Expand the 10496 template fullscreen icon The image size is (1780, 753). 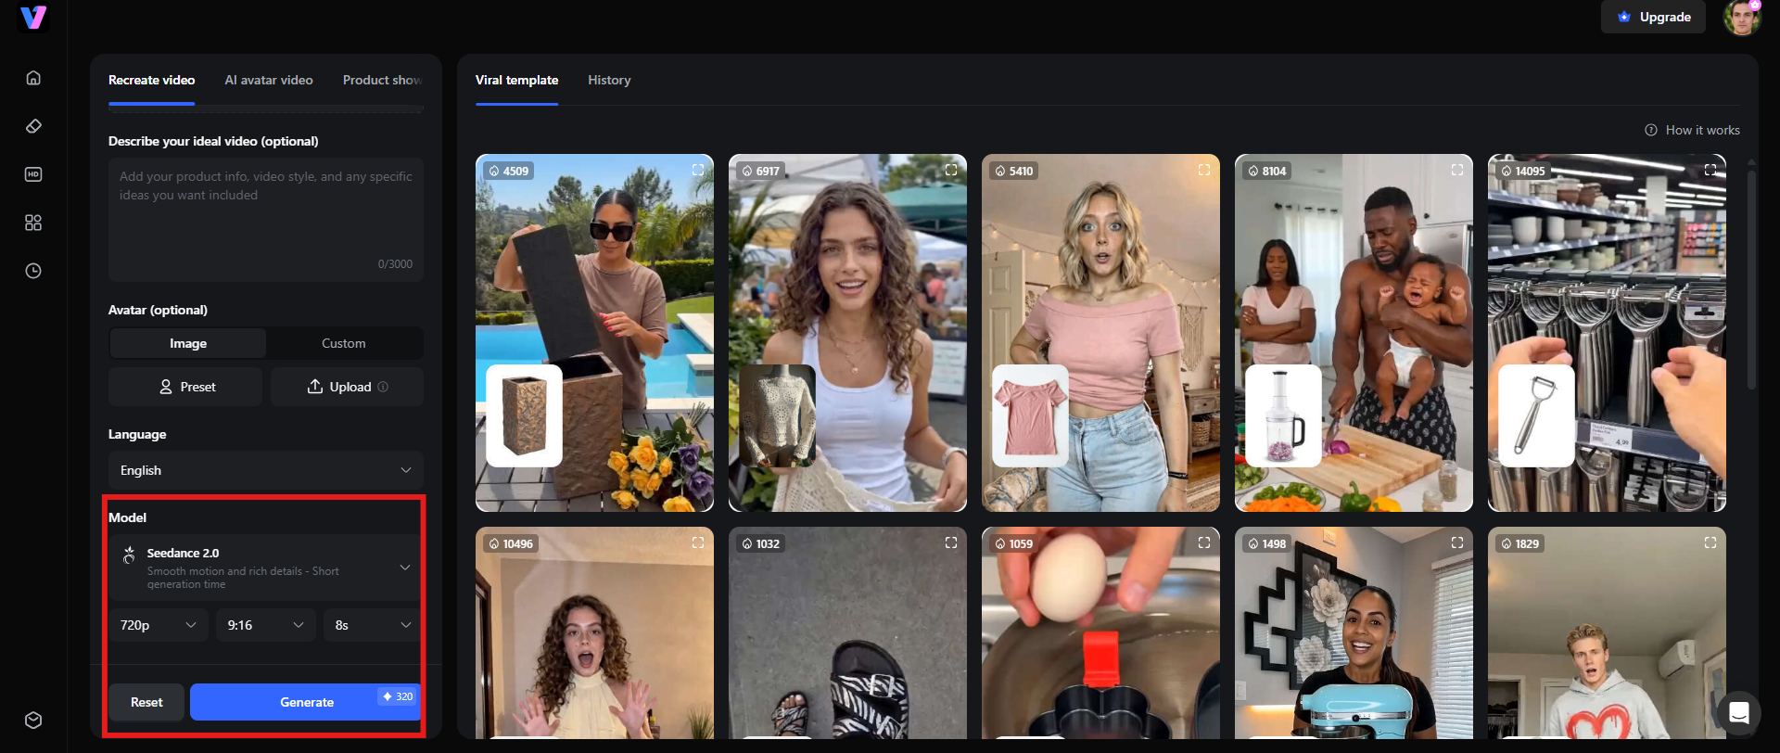pyautogui.click(x=698, y=542)
